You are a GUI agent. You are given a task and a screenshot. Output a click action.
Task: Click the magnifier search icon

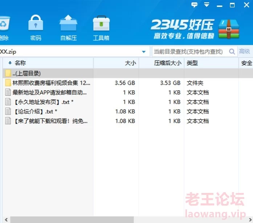click(x=232, y=52)
